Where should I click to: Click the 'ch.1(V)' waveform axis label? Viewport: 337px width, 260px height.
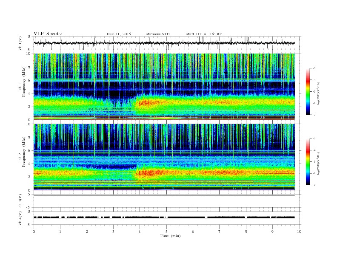point(20,43)
